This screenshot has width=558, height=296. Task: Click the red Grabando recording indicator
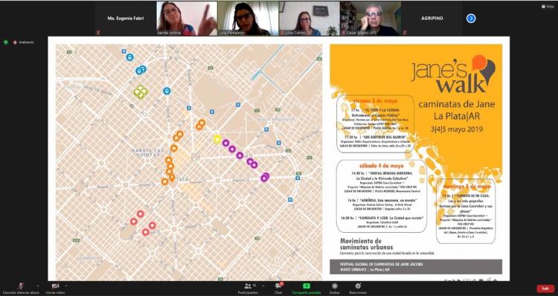tap(15, 42)
